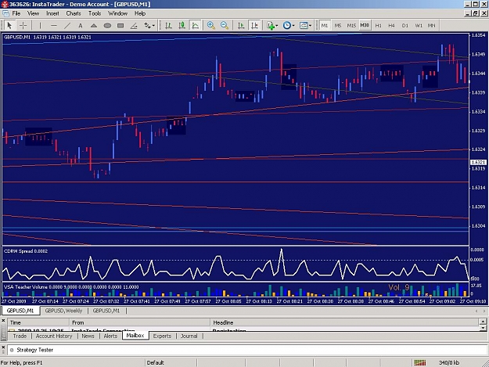The image size is (489, 367).
Task: Open the Mailbox terminal tab
Action: coord(135,336)
